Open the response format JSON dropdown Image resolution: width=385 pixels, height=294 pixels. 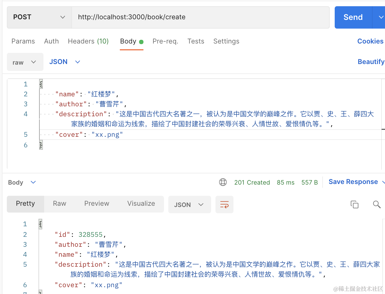click(189, 204)
